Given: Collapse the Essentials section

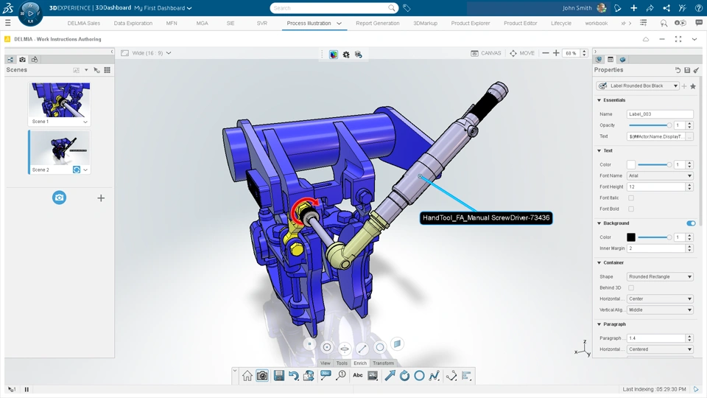Looking at the screenshot, I should click(x=599, y=100).
